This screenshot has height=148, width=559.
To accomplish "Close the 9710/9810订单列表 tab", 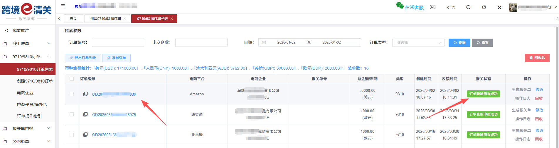I will click(x=172, y=19).
